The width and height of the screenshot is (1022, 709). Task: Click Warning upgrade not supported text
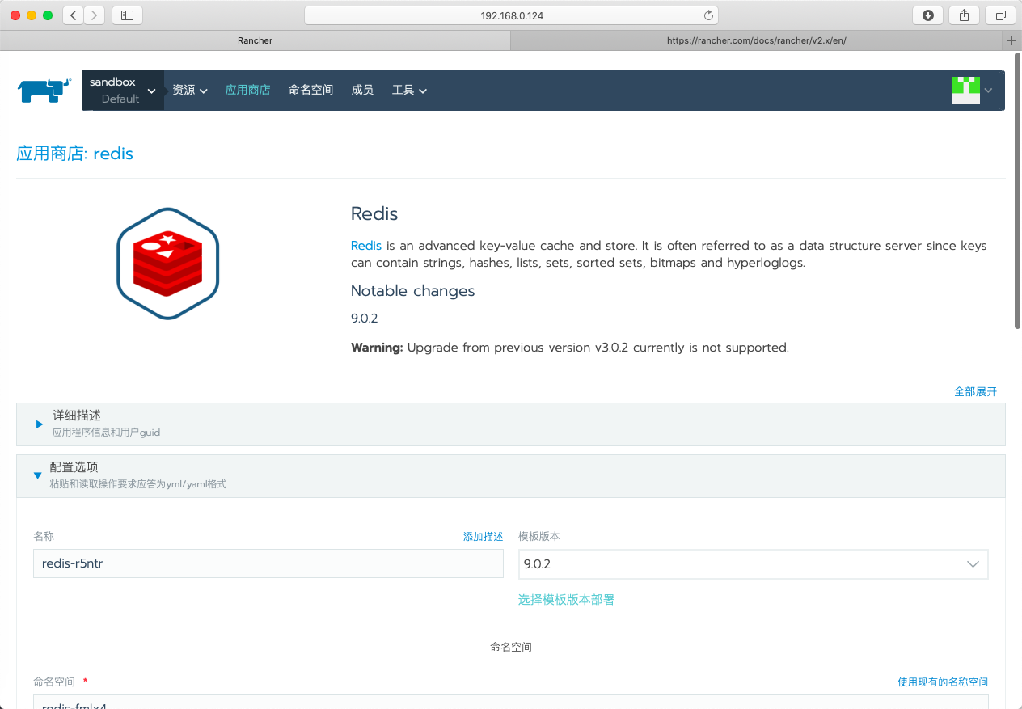[569, 348]
